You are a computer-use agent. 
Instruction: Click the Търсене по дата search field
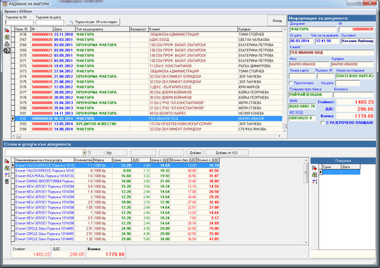(x=50, y=23)
